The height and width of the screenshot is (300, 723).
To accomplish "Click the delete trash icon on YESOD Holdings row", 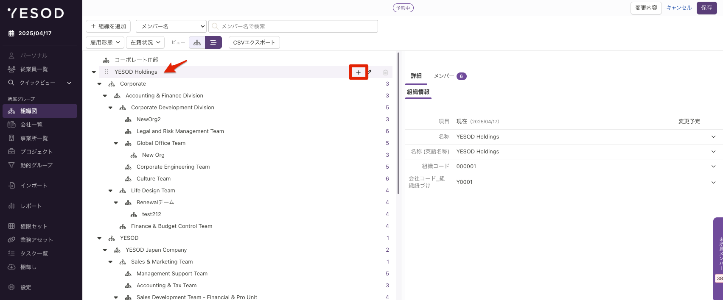I will click(x=385, y=72).
